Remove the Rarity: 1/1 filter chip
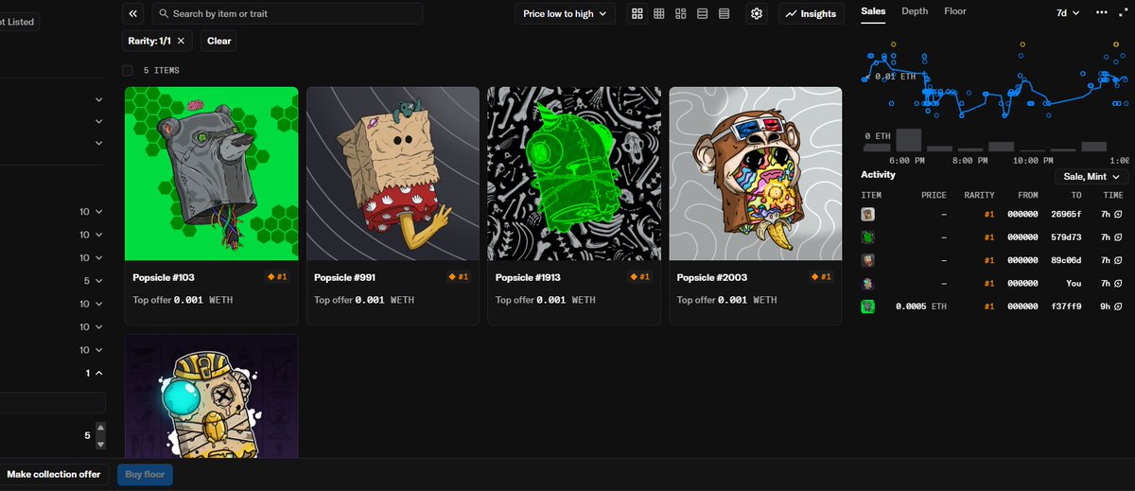Viewport: 1135px width, 491px height. pyautogui.click(x=182, y=41)
